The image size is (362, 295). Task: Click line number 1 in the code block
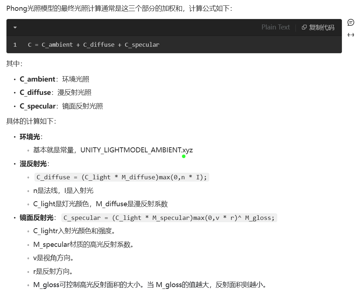pos(15,45)
